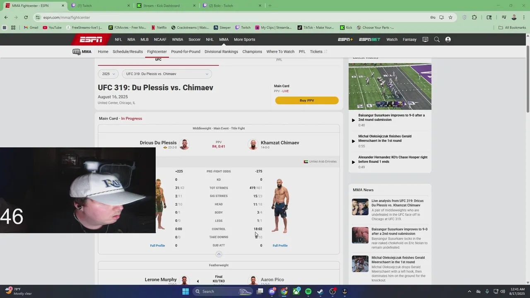
Task: Open Dricus Du Plessis Full Profile link
Action: click(x=157, y=246)
